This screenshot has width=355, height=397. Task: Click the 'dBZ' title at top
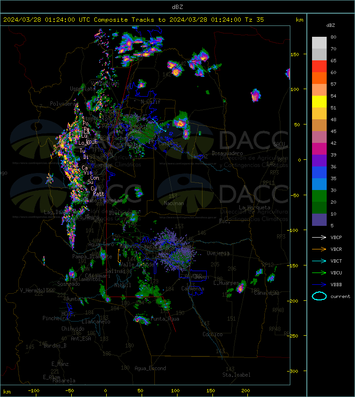point(177,7)
